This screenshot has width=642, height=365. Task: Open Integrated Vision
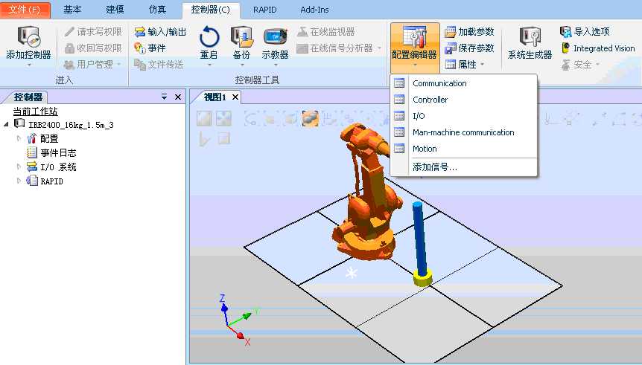pyautogui.click(x=598, y=48)
